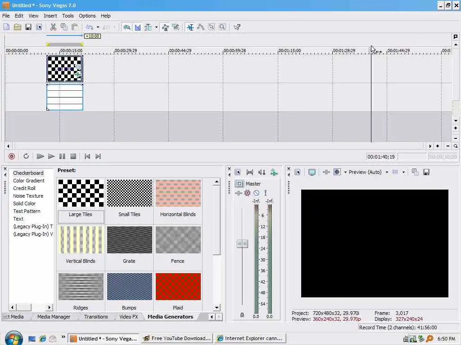This screenshot has height=345, width=461.
Task: Click the generator list horizontal scrollbar thumb
Action: pyautogui.click(x=24, y=307)
